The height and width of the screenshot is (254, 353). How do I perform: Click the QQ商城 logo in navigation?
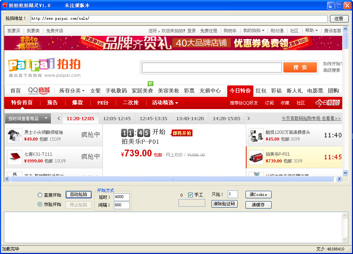[39, 91]
